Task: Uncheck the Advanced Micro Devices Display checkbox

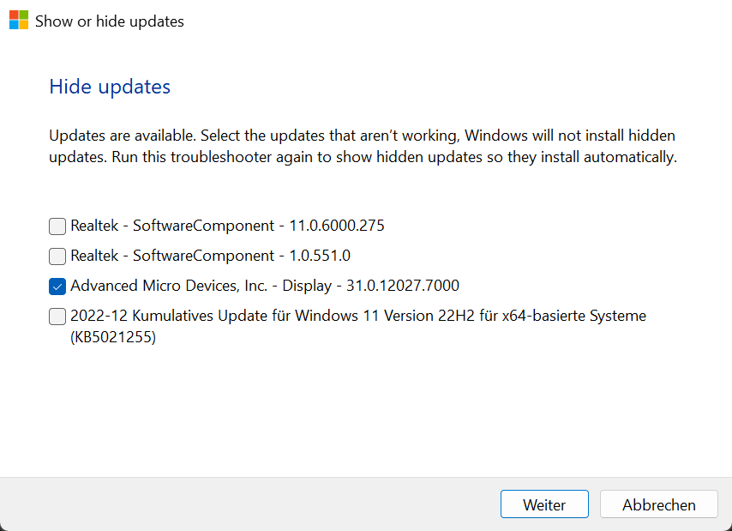Action: point(57,286)
